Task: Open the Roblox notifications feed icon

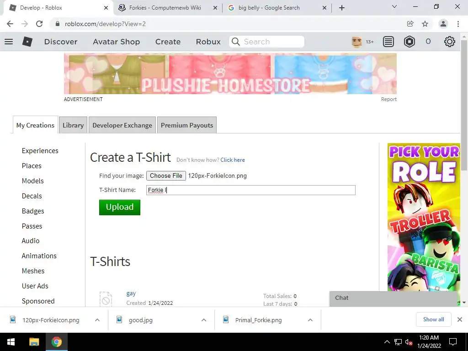Action: click(388, 42)
